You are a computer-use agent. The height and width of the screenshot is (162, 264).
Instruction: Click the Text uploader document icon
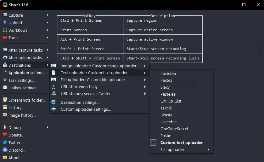53,73
